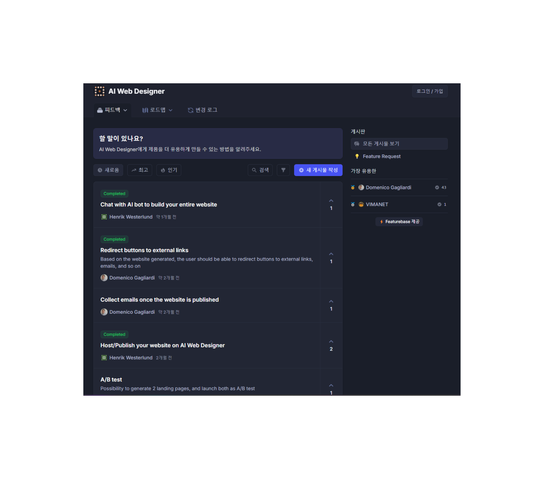This screenshot has height=479, width=544.
Task: Sort posts by 새로움 (new)
Action: (x=108, y=170)
